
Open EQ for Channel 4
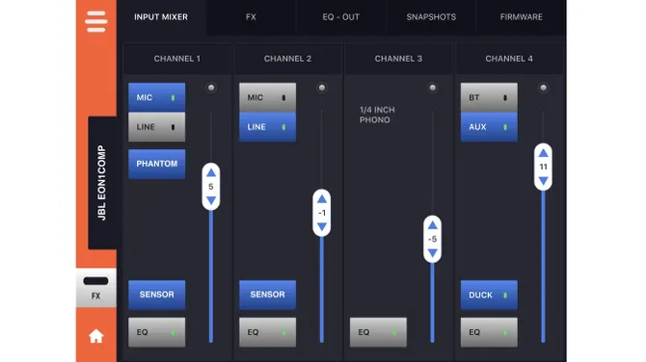point(489,332)
